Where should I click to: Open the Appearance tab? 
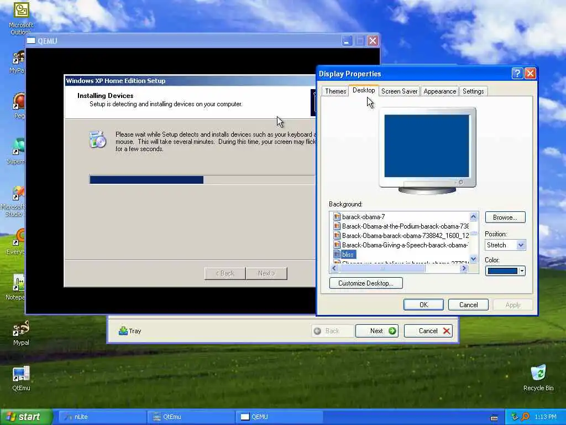pyautogui.click(x=439, y=91)
